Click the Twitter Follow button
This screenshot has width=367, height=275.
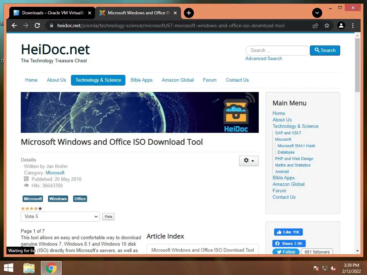[x=286, y=252]
